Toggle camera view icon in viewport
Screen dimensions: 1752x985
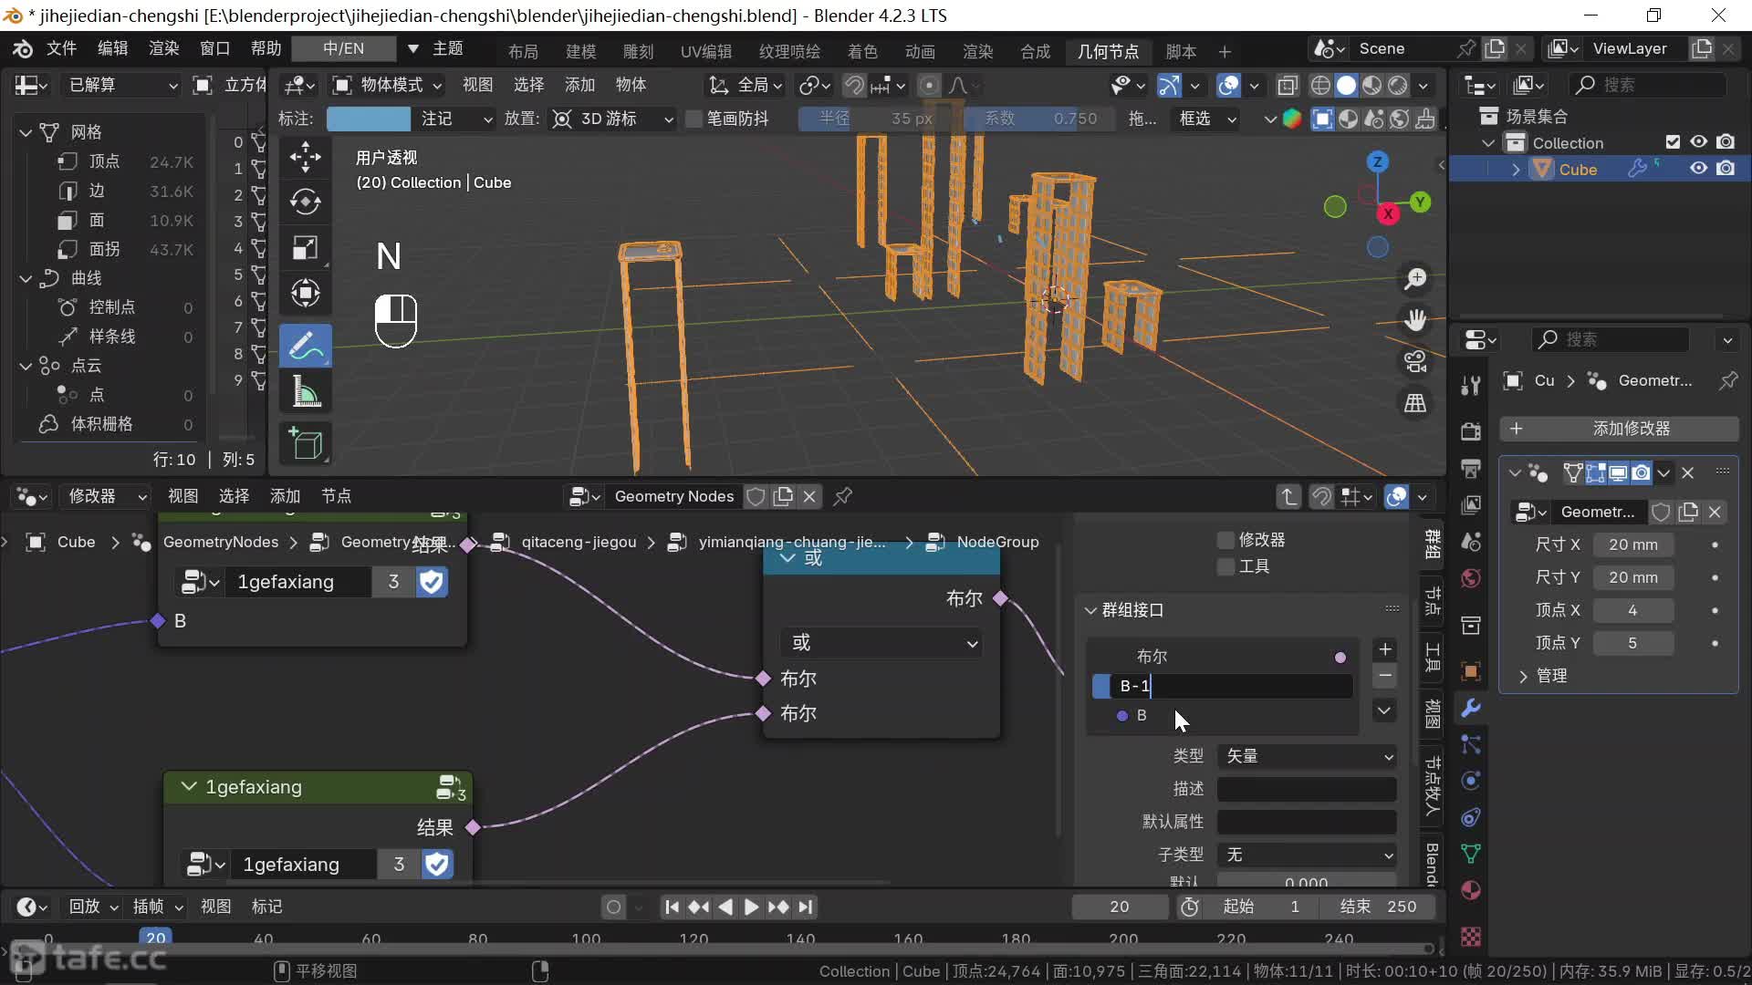click(1415, 362)
